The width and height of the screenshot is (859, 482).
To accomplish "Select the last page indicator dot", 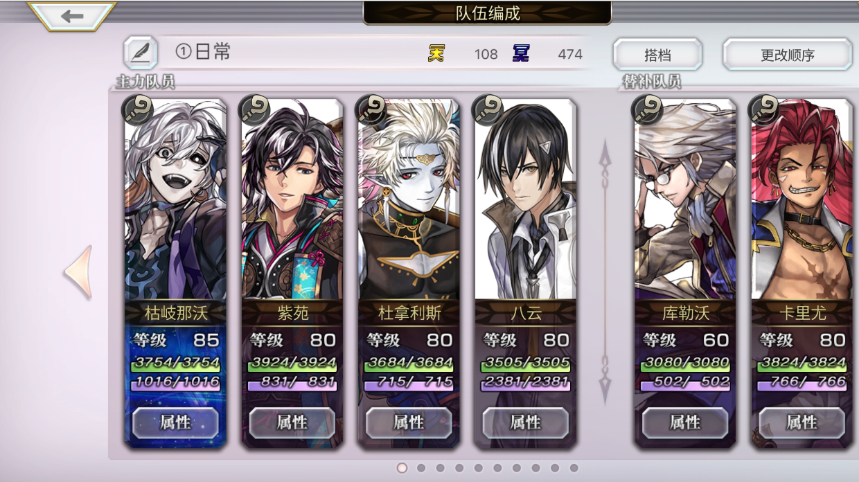I will click(574, 468).
